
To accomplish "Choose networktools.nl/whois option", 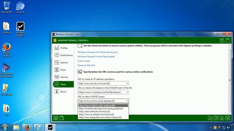I will (103, 112).
